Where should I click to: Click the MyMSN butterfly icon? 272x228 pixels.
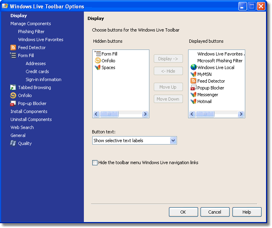(193, 74)
